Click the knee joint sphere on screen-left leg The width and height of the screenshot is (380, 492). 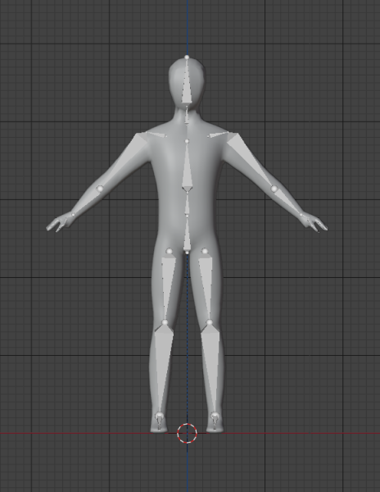pos(165,322)
